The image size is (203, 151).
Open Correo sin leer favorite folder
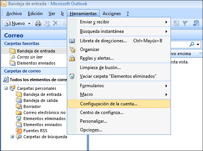click(x=30, y=57)
